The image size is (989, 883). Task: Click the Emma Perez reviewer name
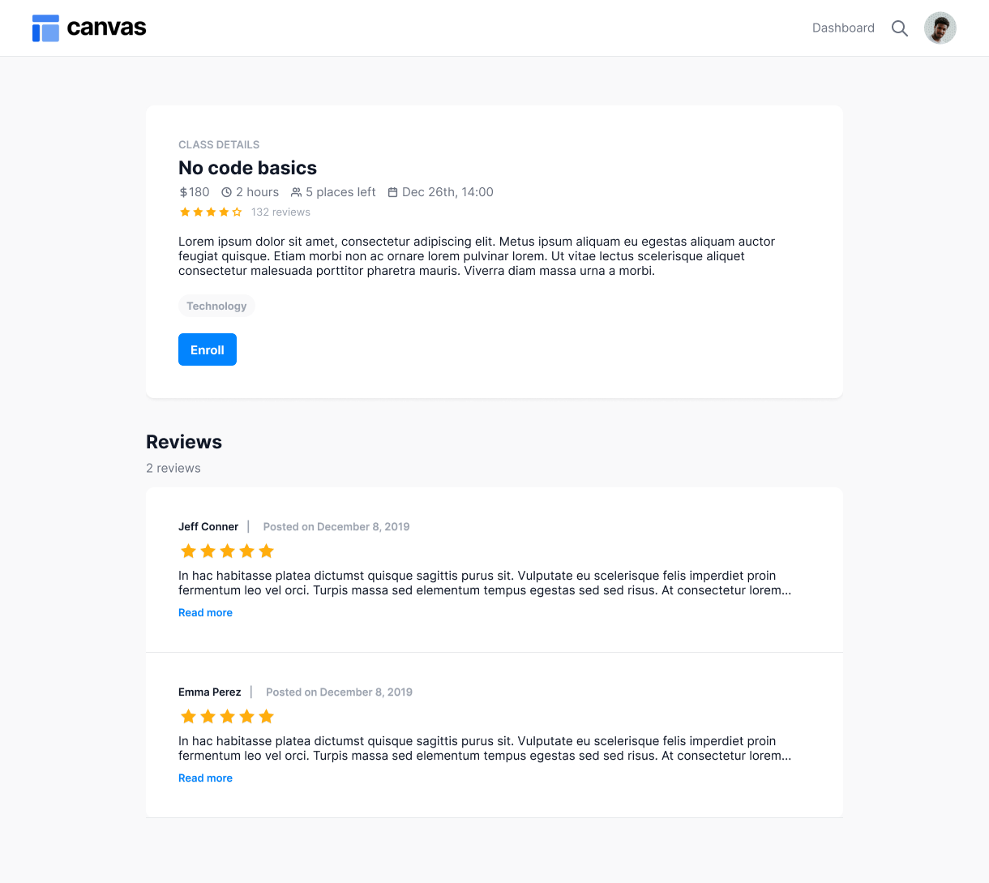pos(209,692)
